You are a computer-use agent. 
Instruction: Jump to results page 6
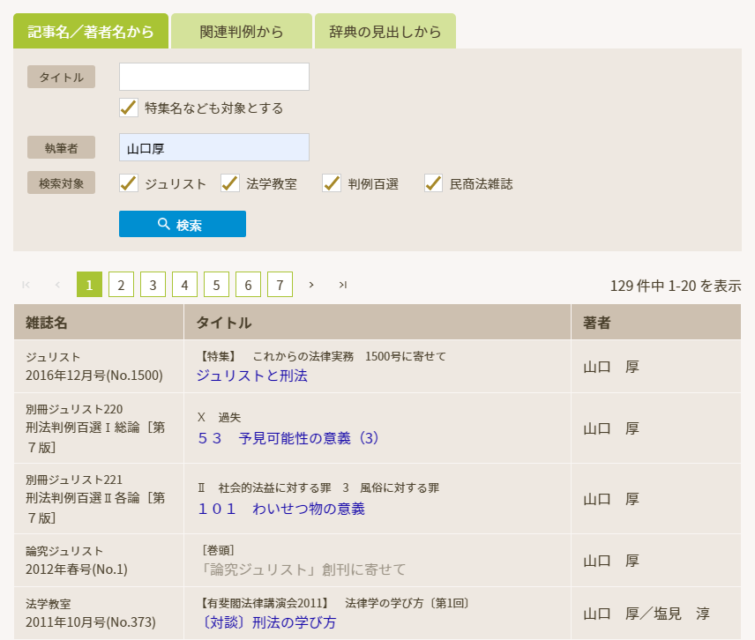click(x=249, y=285)
